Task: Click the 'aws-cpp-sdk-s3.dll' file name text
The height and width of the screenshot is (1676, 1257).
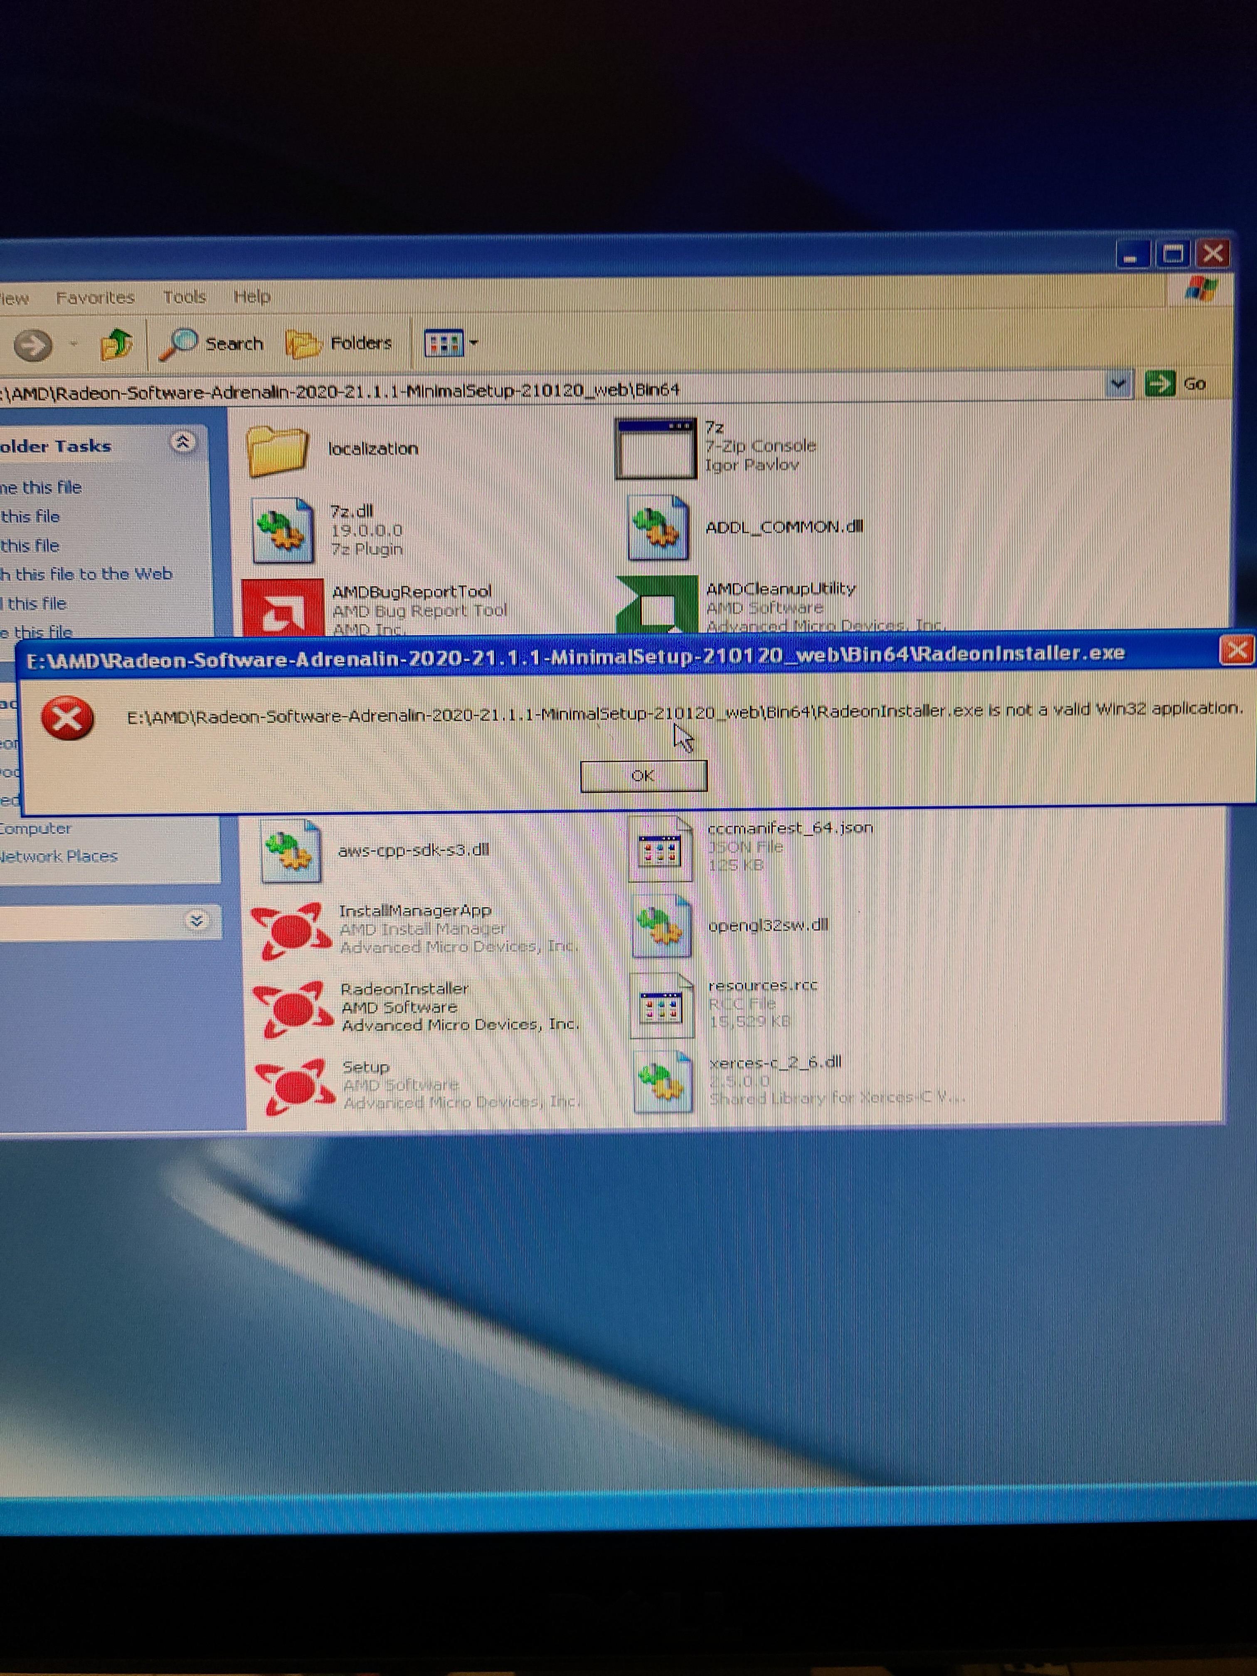Action: click(414, 850)
